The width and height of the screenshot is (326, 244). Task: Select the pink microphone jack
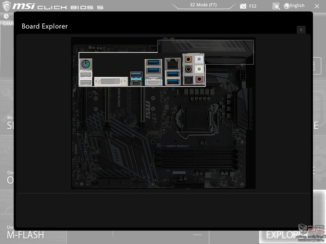tap(199, 79)
